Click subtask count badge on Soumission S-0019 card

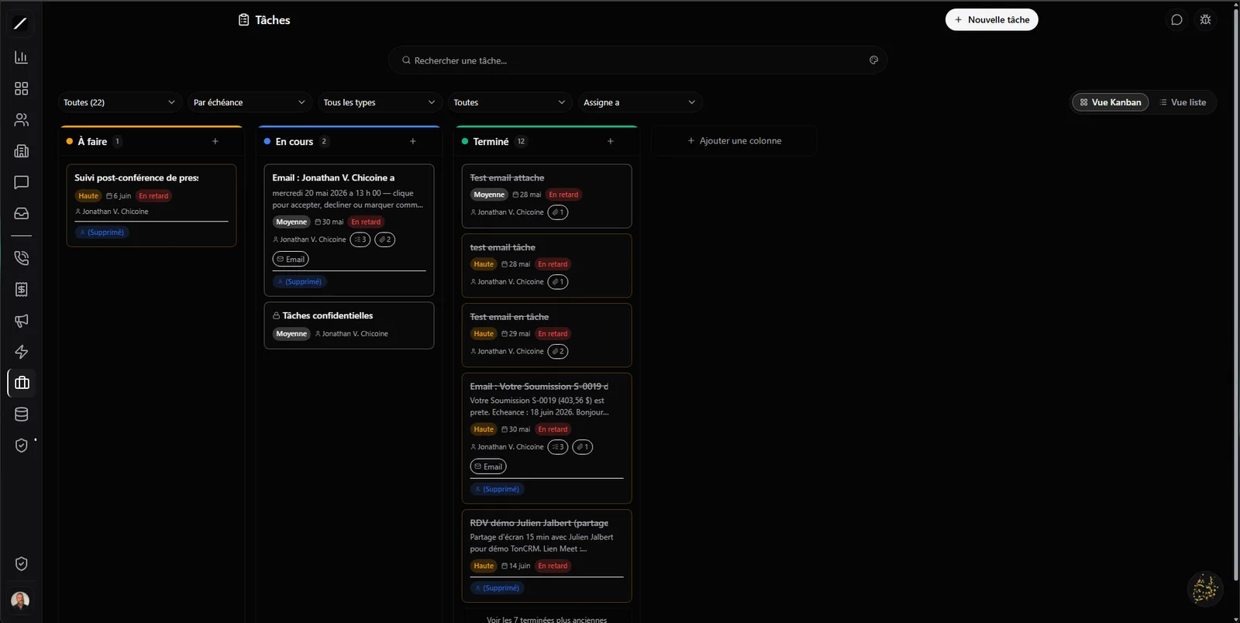tap(558, 447)
